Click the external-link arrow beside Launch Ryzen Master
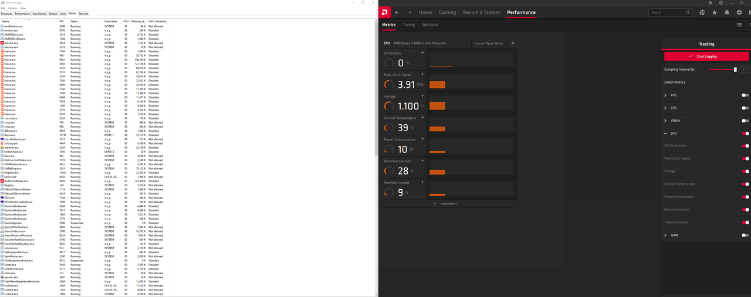Viewport: 751px width, 297px height. tap(512, 43)
